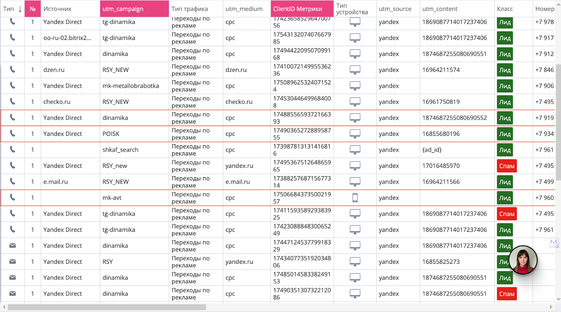The image size is (561, 312).
Task: Open the support chat avatar bubble
Action: click(523, 260)
